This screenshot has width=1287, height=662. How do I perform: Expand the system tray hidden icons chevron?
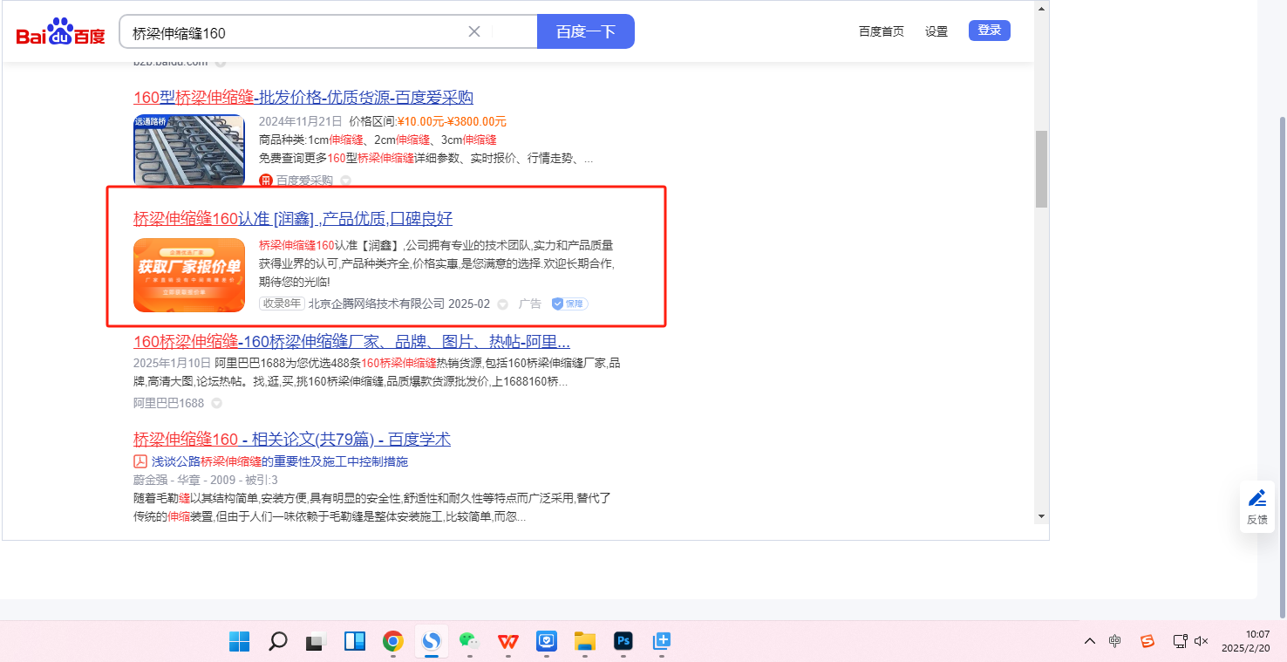click(x=1089, y=641)
